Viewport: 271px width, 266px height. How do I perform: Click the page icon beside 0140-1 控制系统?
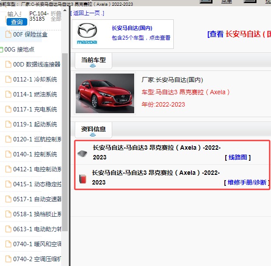point(8,154)
